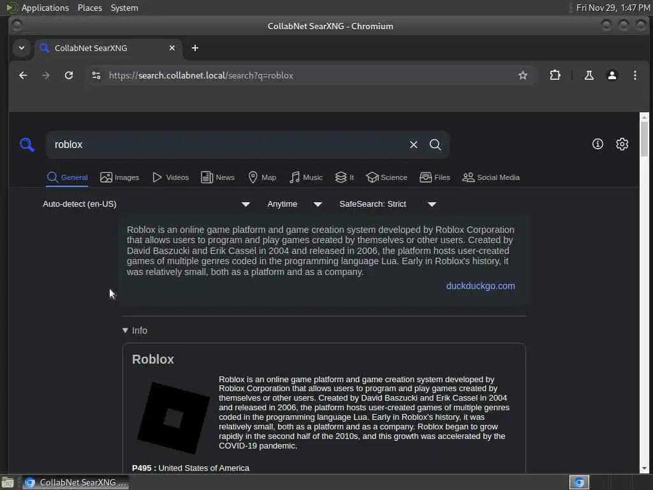
Task: Click the SearXNG magnifier logo
Action: [27, 145]
